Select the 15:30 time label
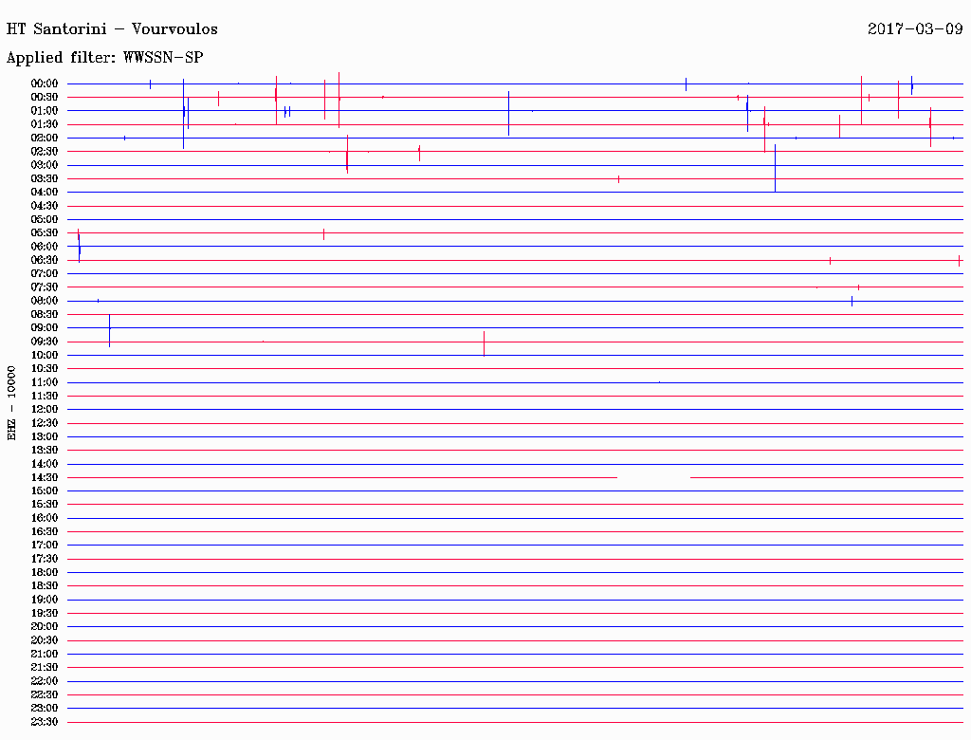 (x=45, y=505)
